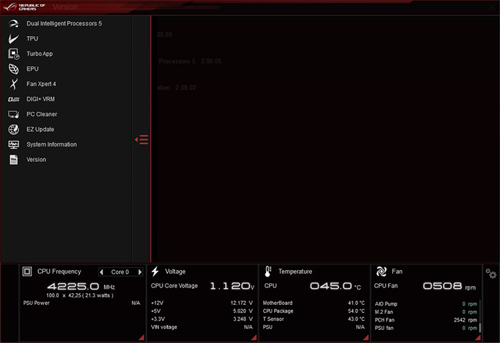Click the T Sensor temperature row
Image resolution: width=500 pixels, height=343 pixels.
tap(314, 319)
